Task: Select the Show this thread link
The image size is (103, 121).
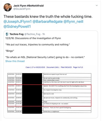Action: (15, 61)
